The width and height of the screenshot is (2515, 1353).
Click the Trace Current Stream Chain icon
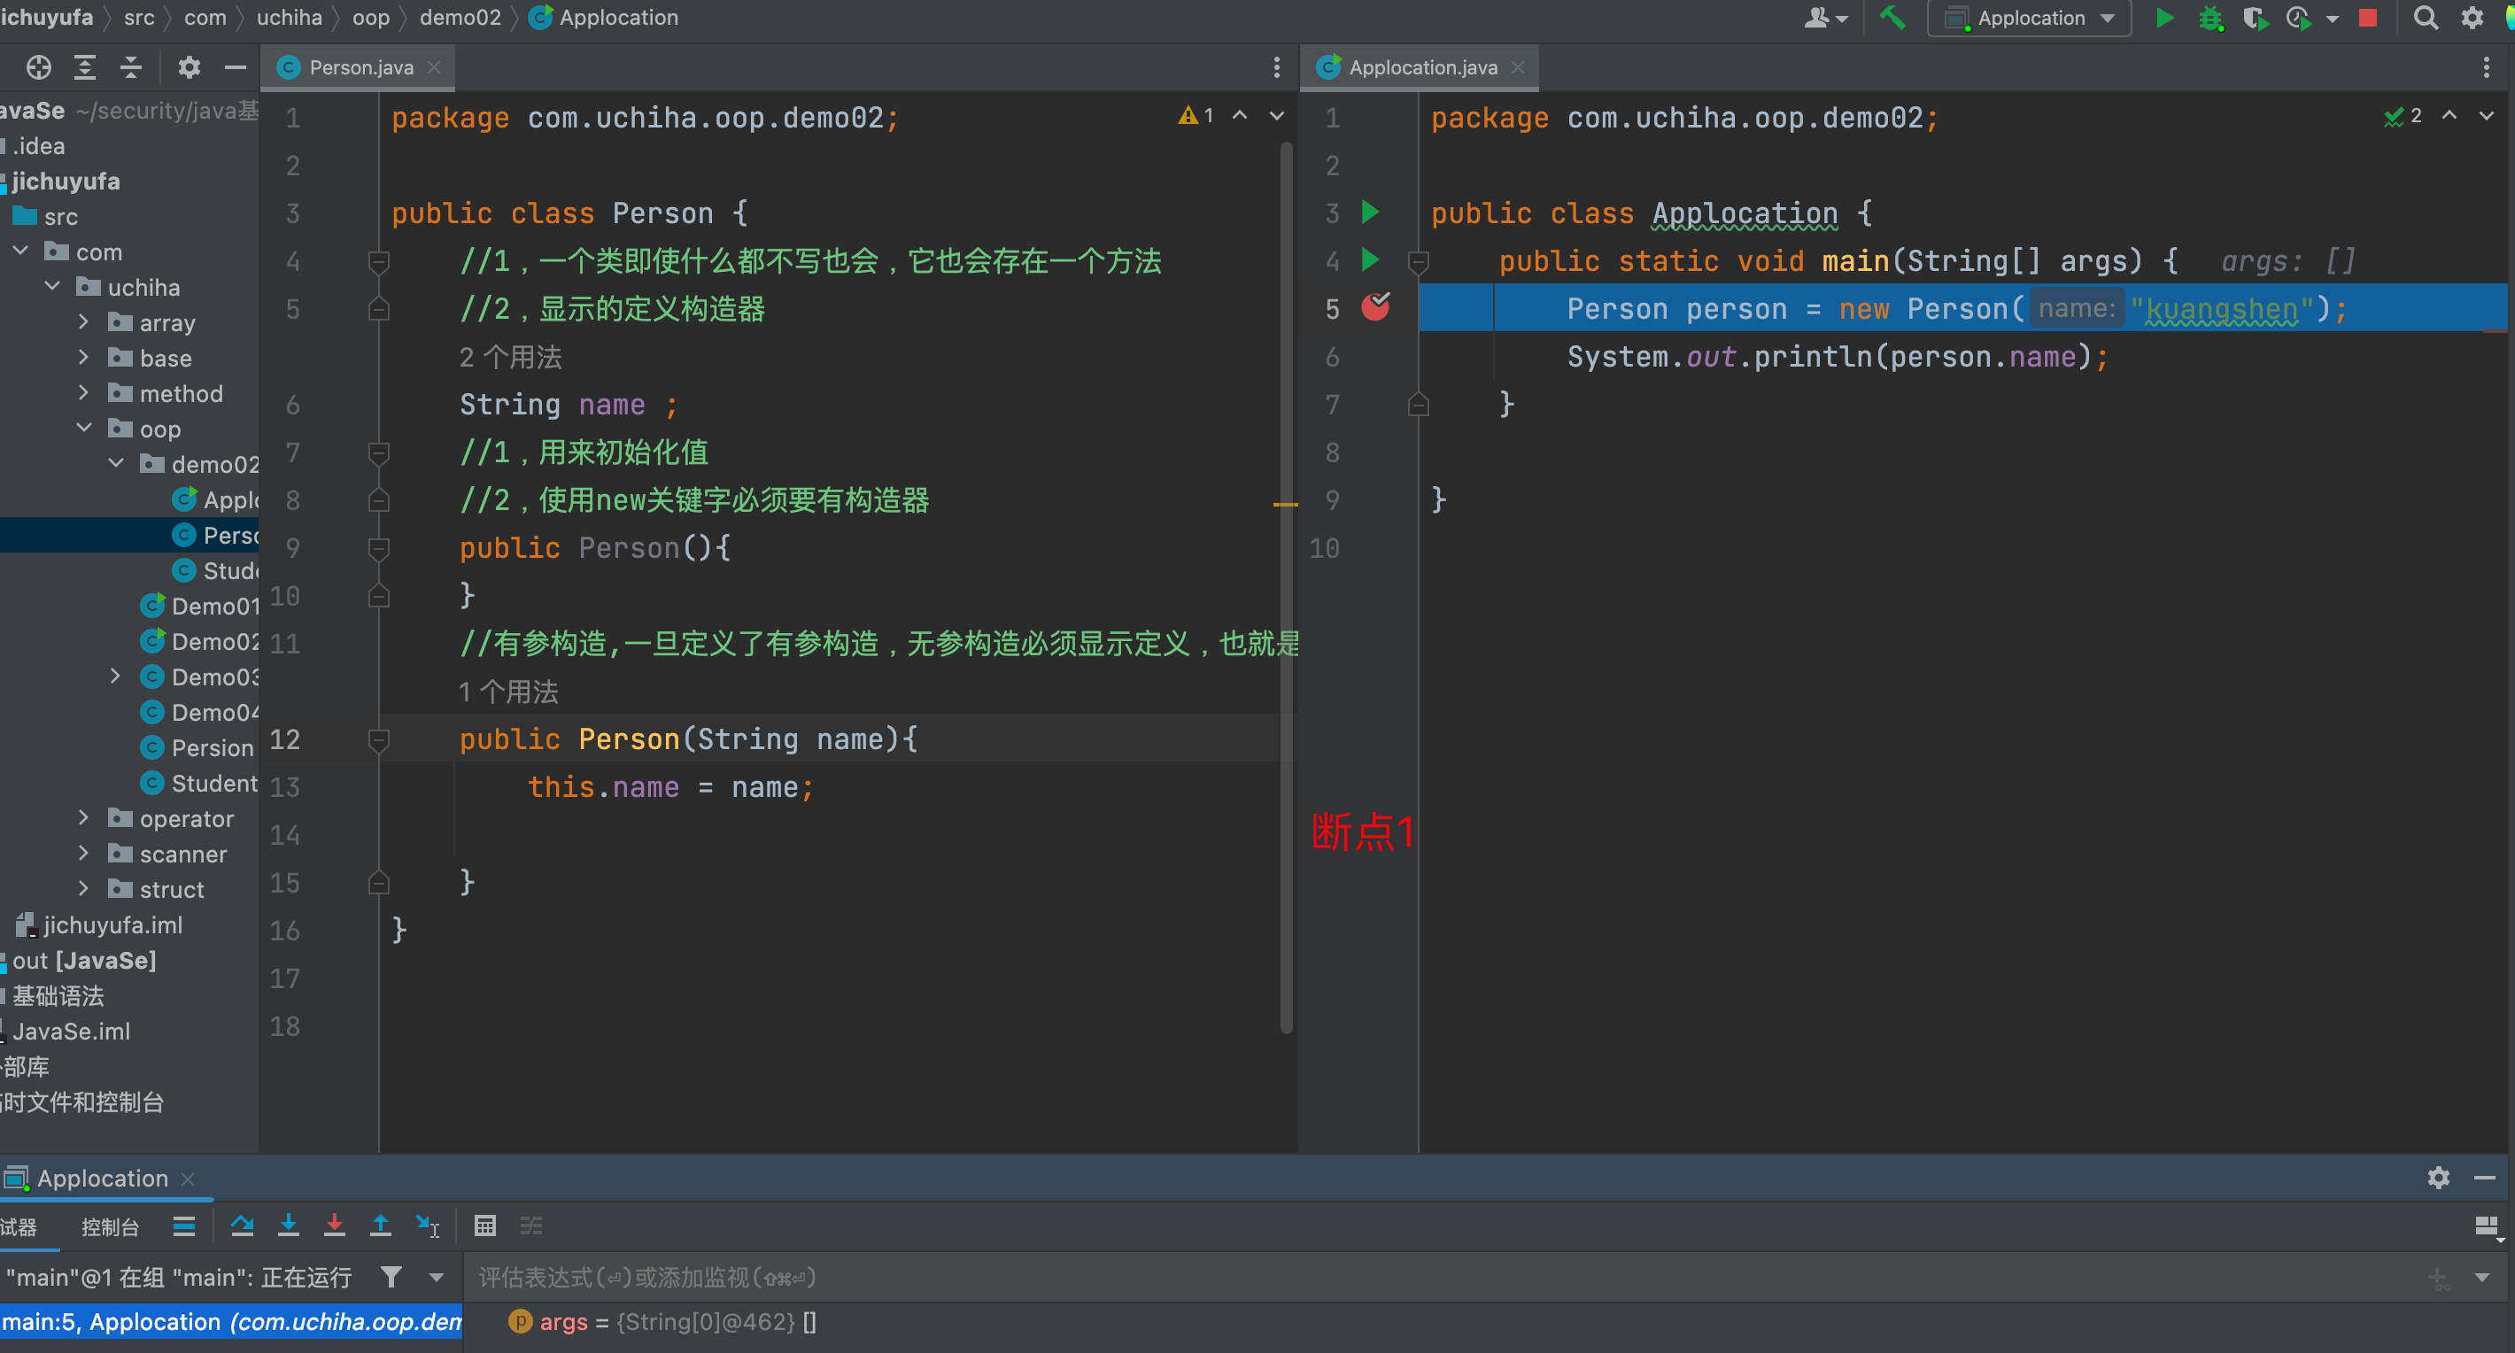tap(531, 1226)
